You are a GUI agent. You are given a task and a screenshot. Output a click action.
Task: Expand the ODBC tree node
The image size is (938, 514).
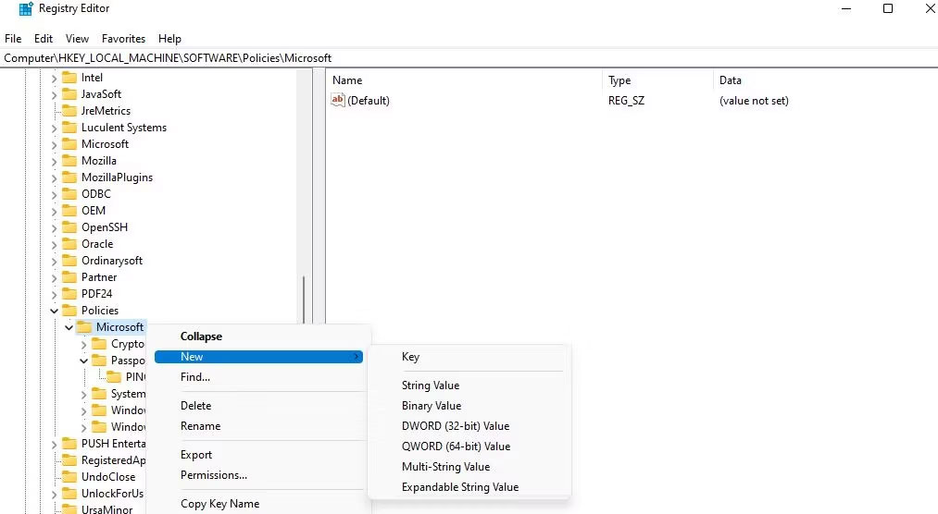click(x=54, y=194)
